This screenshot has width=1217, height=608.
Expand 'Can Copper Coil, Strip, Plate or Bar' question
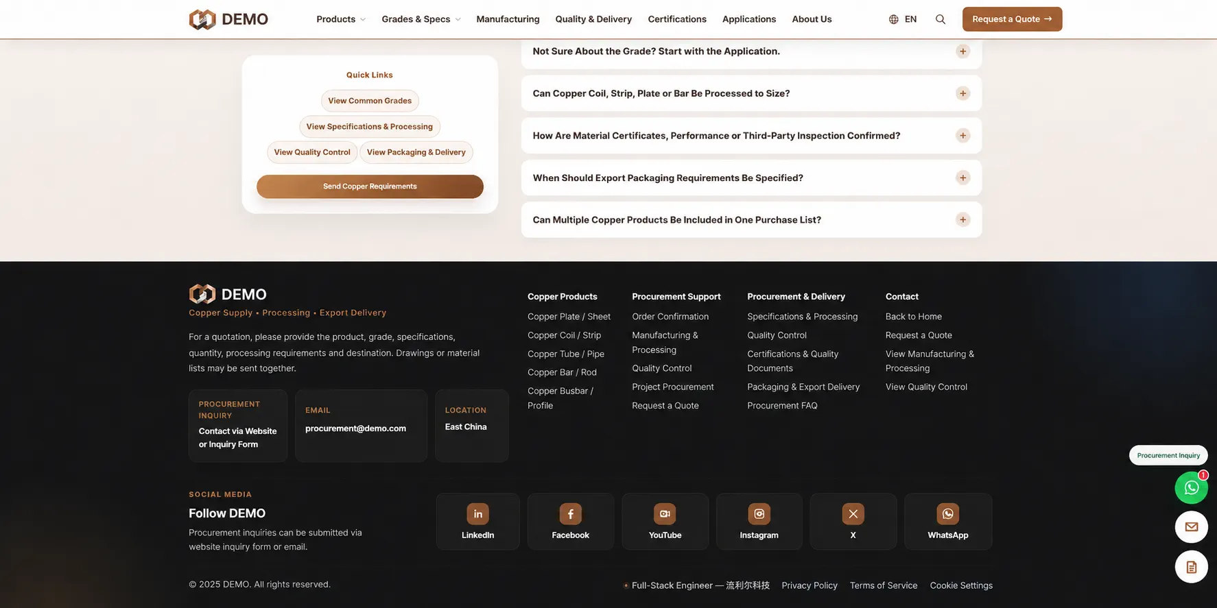[751, 93]
